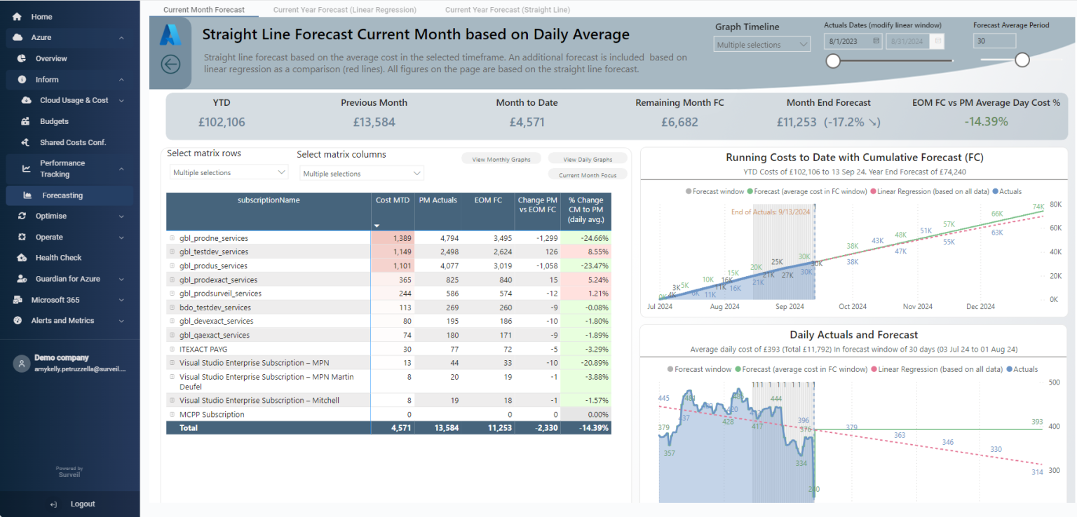Click the Home icon in the sidebar
The width and height of the screenshot is (1077, 517).
(15, 16)
